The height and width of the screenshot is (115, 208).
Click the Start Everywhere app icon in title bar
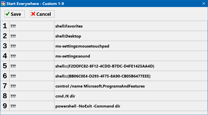point(3,3)
